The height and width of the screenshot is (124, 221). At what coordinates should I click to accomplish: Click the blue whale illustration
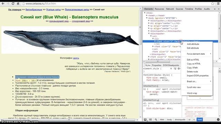[70, 40]
